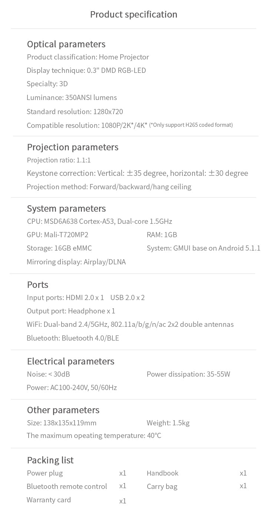The image size is (267, 512).
Task: Select the Optical parameters heading
Action: (x=66, y=44)
